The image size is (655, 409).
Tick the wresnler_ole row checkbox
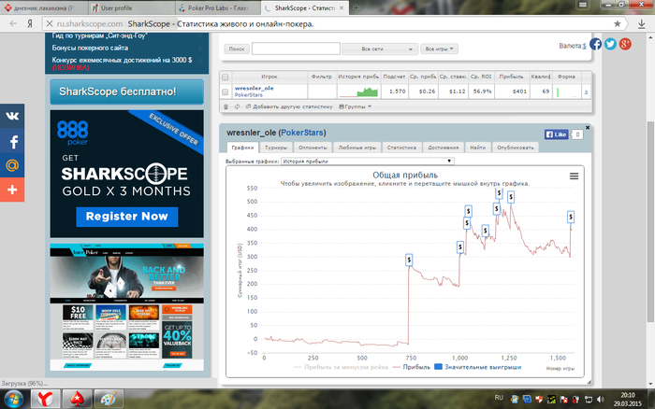[226, 92]
